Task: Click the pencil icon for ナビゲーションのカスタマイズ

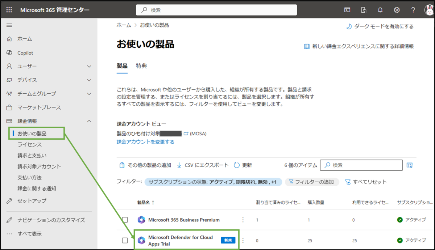Action: 9,220
